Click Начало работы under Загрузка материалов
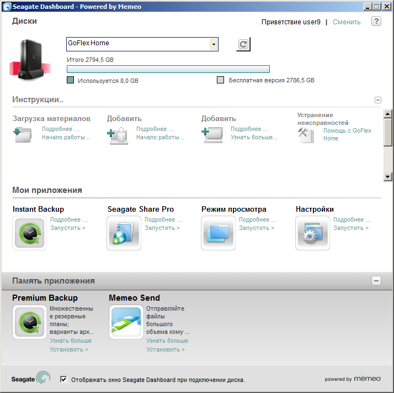Screen dimensions: 394x393 pyautogui.click(x=66, y=137)
